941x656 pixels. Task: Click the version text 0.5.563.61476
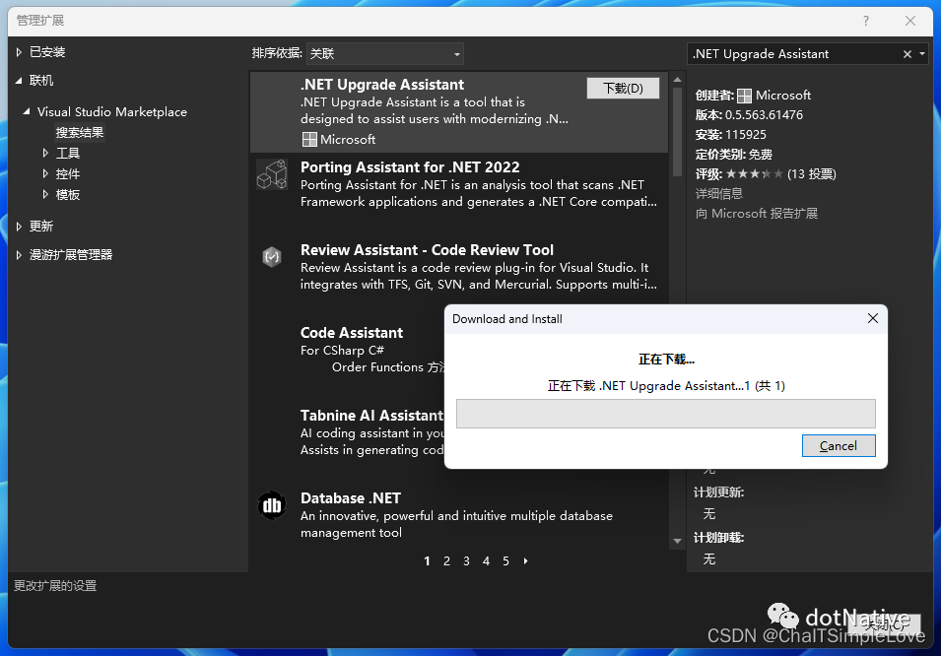coord(764,115)
